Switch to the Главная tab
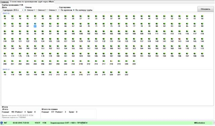 point(4,2)
